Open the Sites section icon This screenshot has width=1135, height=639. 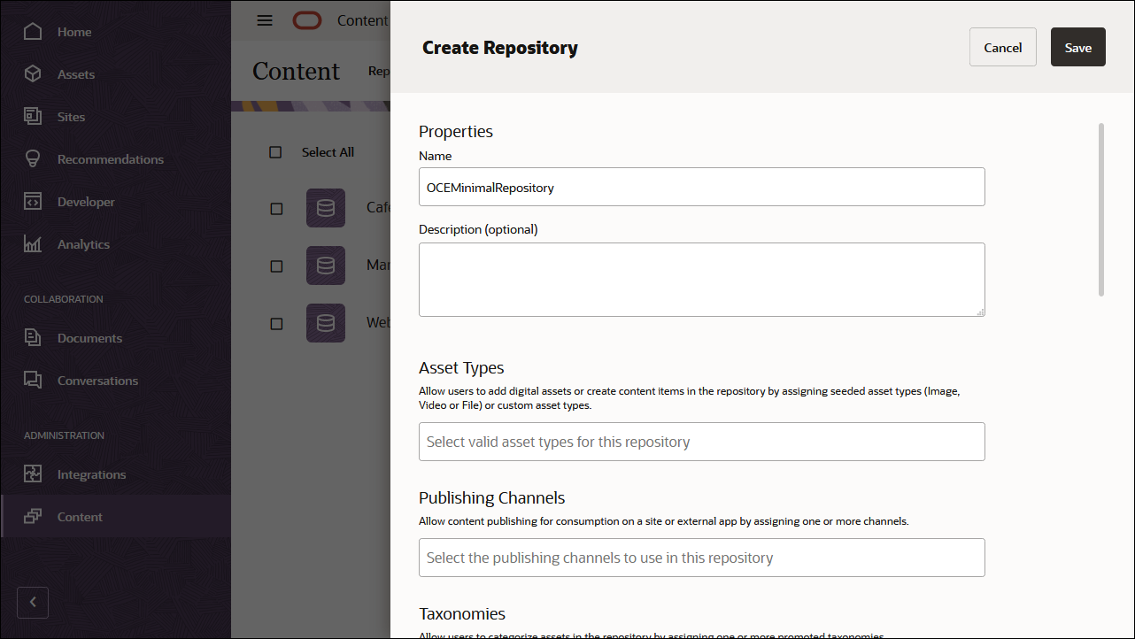(33, 116)
